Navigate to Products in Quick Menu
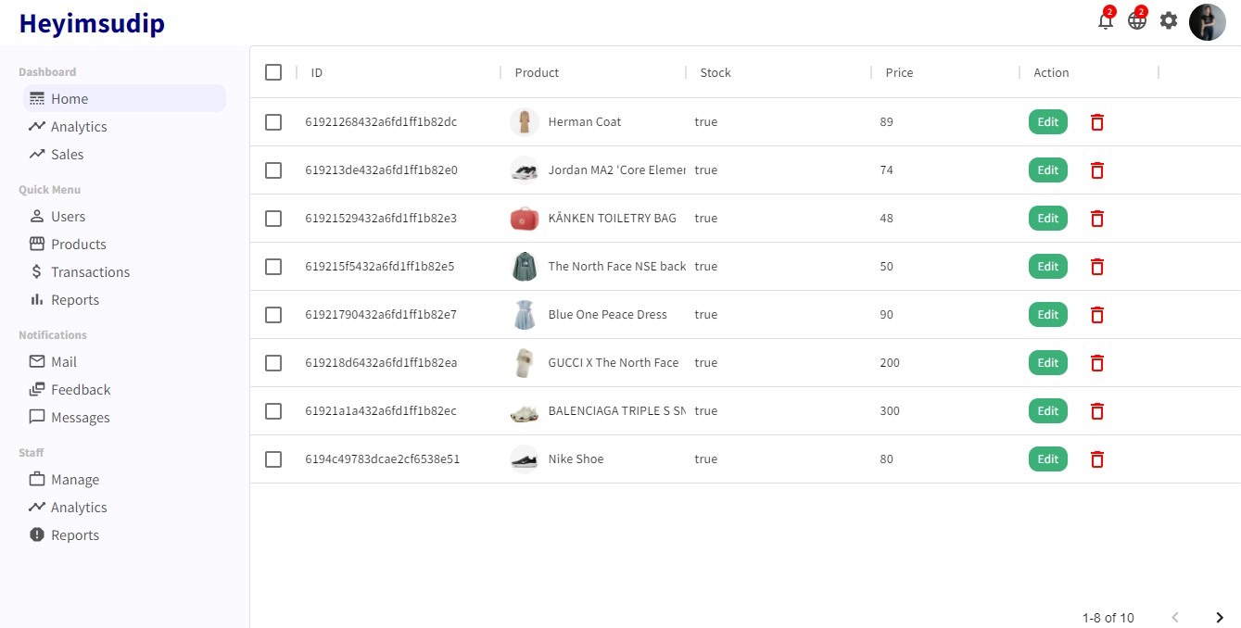The height and width of the screenshot is (628, 1241). pyautogui.click(x=124, y=245)
